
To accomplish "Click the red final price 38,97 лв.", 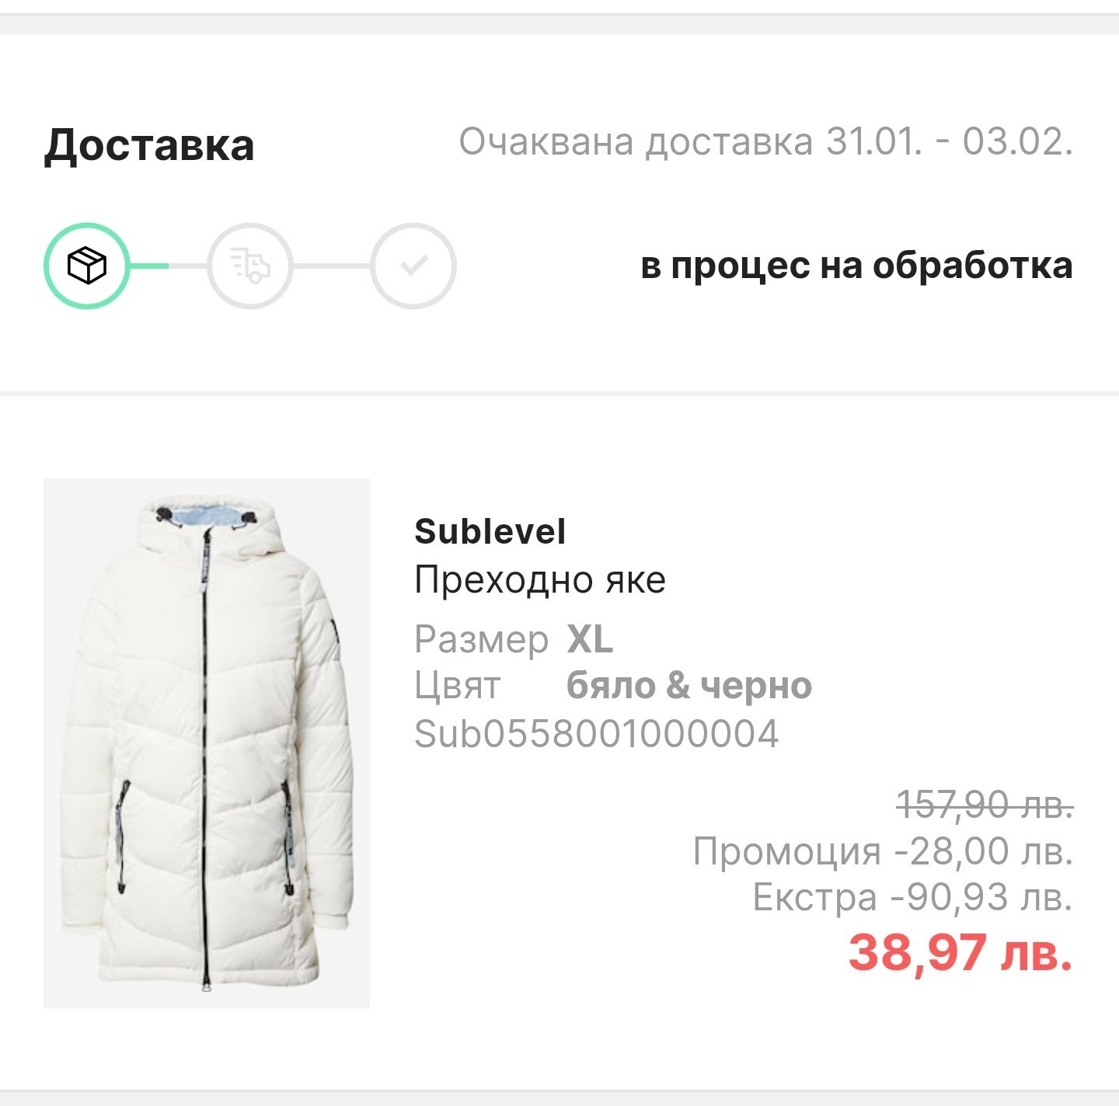I will click(x=960, y=952).
